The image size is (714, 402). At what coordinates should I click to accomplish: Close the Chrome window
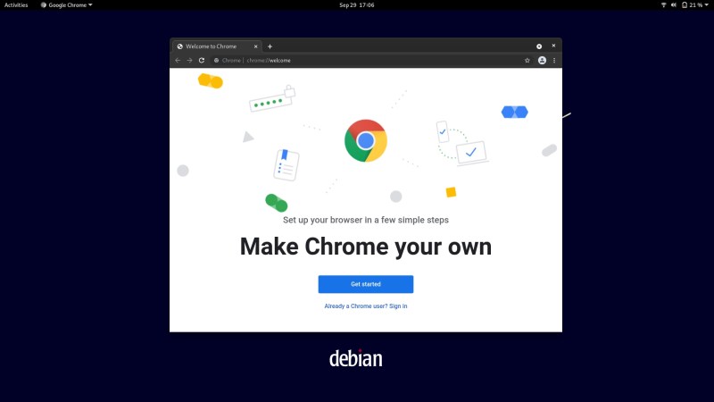click(553, 46)
